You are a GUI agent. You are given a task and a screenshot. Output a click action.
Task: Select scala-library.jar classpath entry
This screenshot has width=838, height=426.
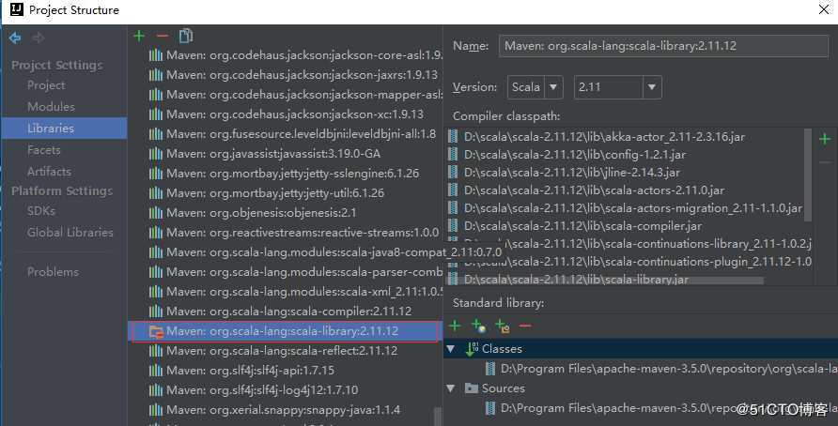tap(576, 280)
